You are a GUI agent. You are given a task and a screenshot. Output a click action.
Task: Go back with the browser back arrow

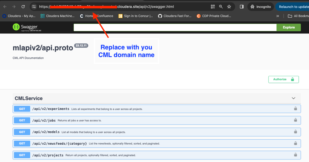[5, 7]
